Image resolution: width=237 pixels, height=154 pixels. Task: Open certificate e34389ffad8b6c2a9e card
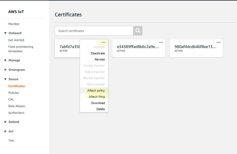[139, 48]
